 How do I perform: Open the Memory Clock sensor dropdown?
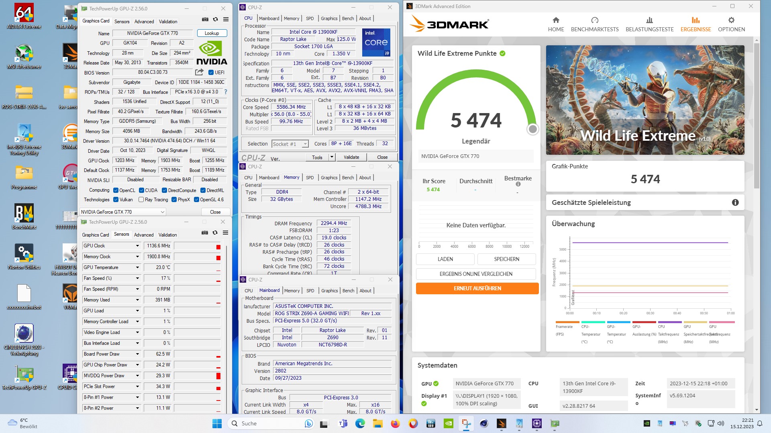pyautogui.click(x=137, y=257)
